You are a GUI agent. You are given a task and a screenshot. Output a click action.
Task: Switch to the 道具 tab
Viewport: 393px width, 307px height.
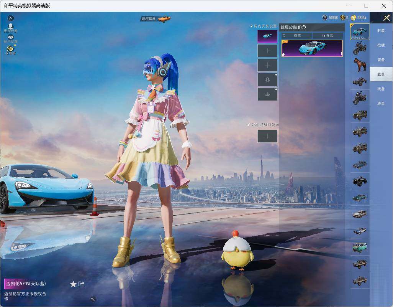(x=381, y=104)
